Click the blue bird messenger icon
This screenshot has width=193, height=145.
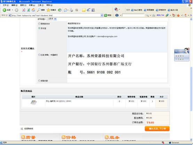coord(88,10)
